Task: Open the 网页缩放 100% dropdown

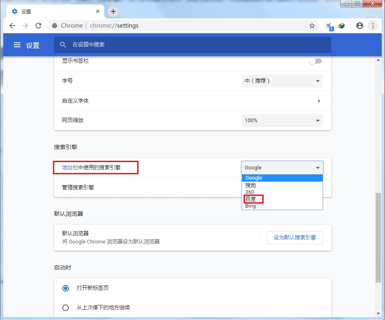Action: click(x=282, y=120)
